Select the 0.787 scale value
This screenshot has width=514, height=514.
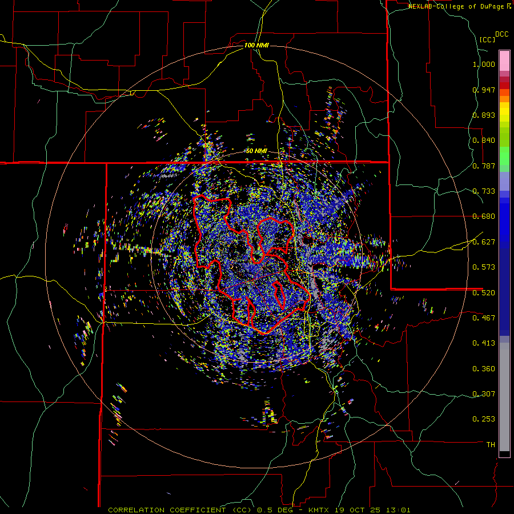484,166
